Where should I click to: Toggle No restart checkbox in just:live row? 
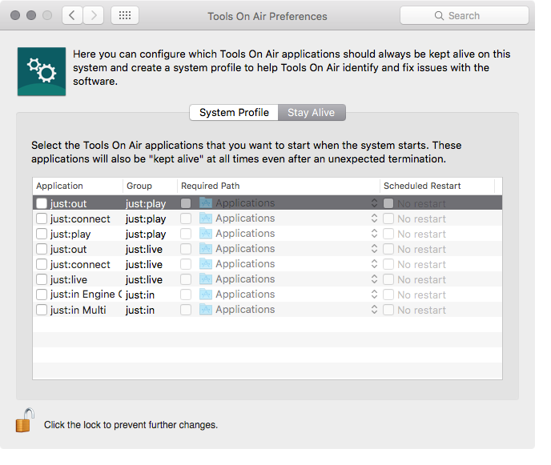click(388, 279)
